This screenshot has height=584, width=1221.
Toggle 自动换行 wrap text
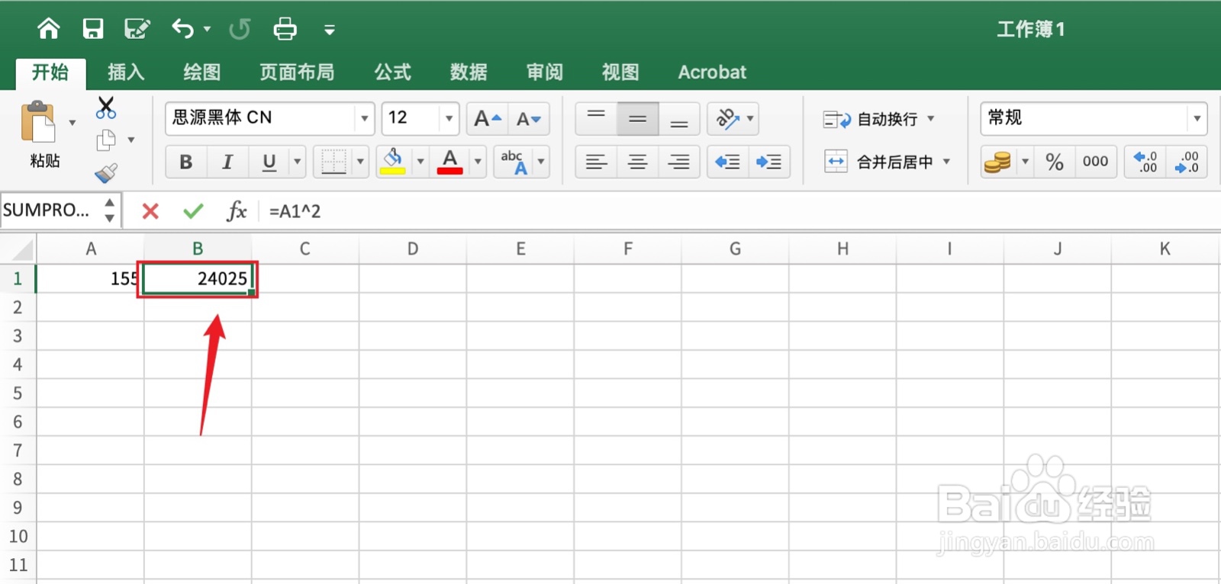tap(871, 119)
